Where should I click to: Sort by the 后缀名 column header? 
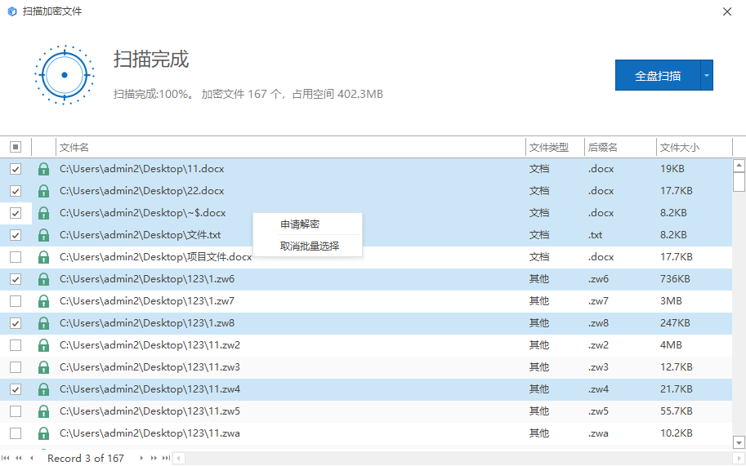(x=620, y=147)
